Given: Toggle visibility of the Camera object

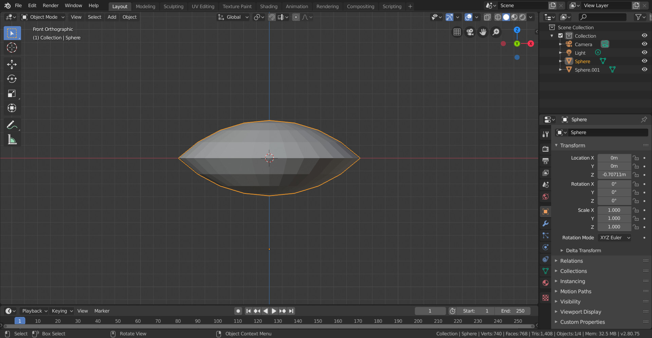Looking at the screenshot, I should coord(644,44).
